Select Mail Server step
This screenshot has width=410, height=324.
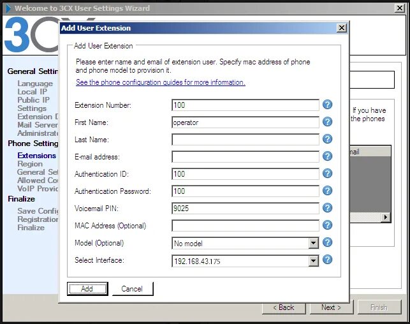[38, 125]
